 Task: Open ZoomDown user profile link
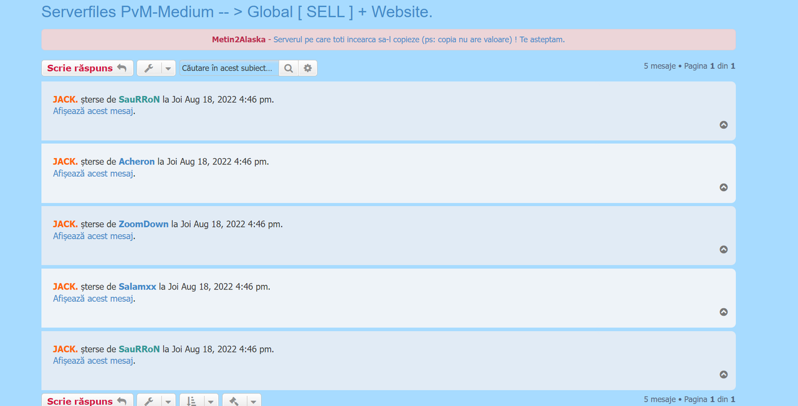pyautogui.click(x=143, y=224)
